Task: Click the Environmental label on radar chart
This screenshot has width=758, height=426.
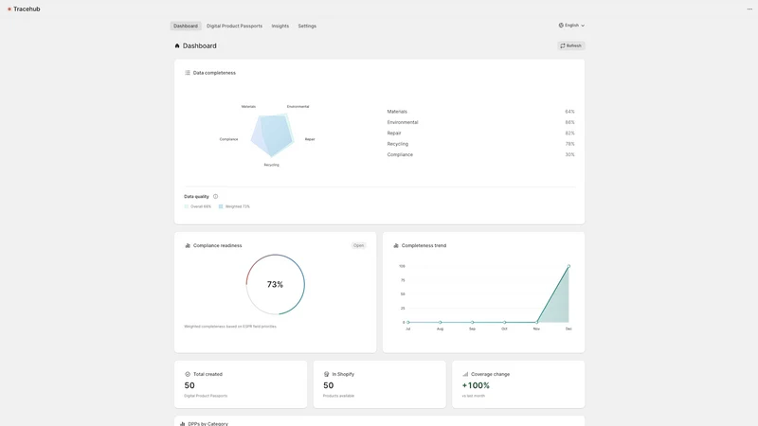Action: 298,107
